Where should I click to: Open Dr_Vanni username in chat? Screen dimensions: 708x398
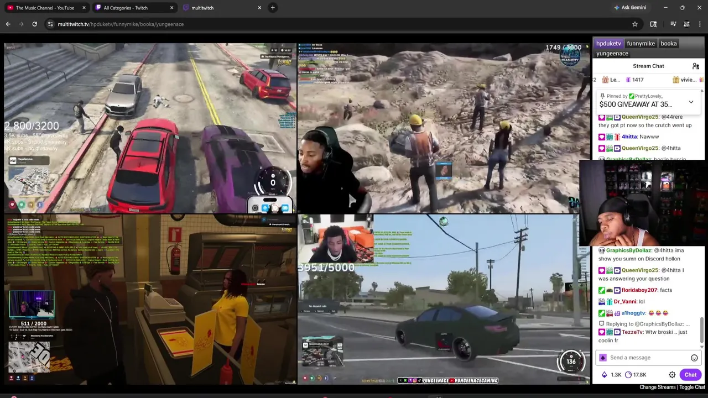[625, 302]
